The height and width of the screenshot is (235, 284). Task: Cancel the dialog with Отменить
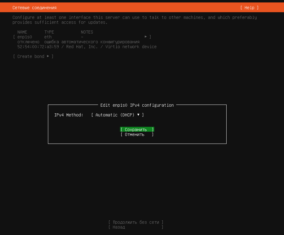coord(137,134)
